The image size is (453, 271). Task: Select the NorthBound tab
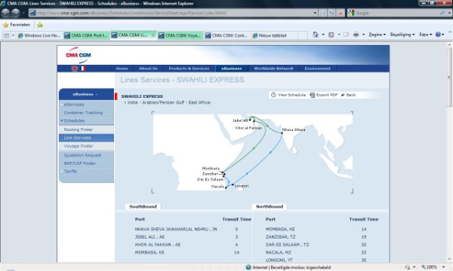coord(270,206)
